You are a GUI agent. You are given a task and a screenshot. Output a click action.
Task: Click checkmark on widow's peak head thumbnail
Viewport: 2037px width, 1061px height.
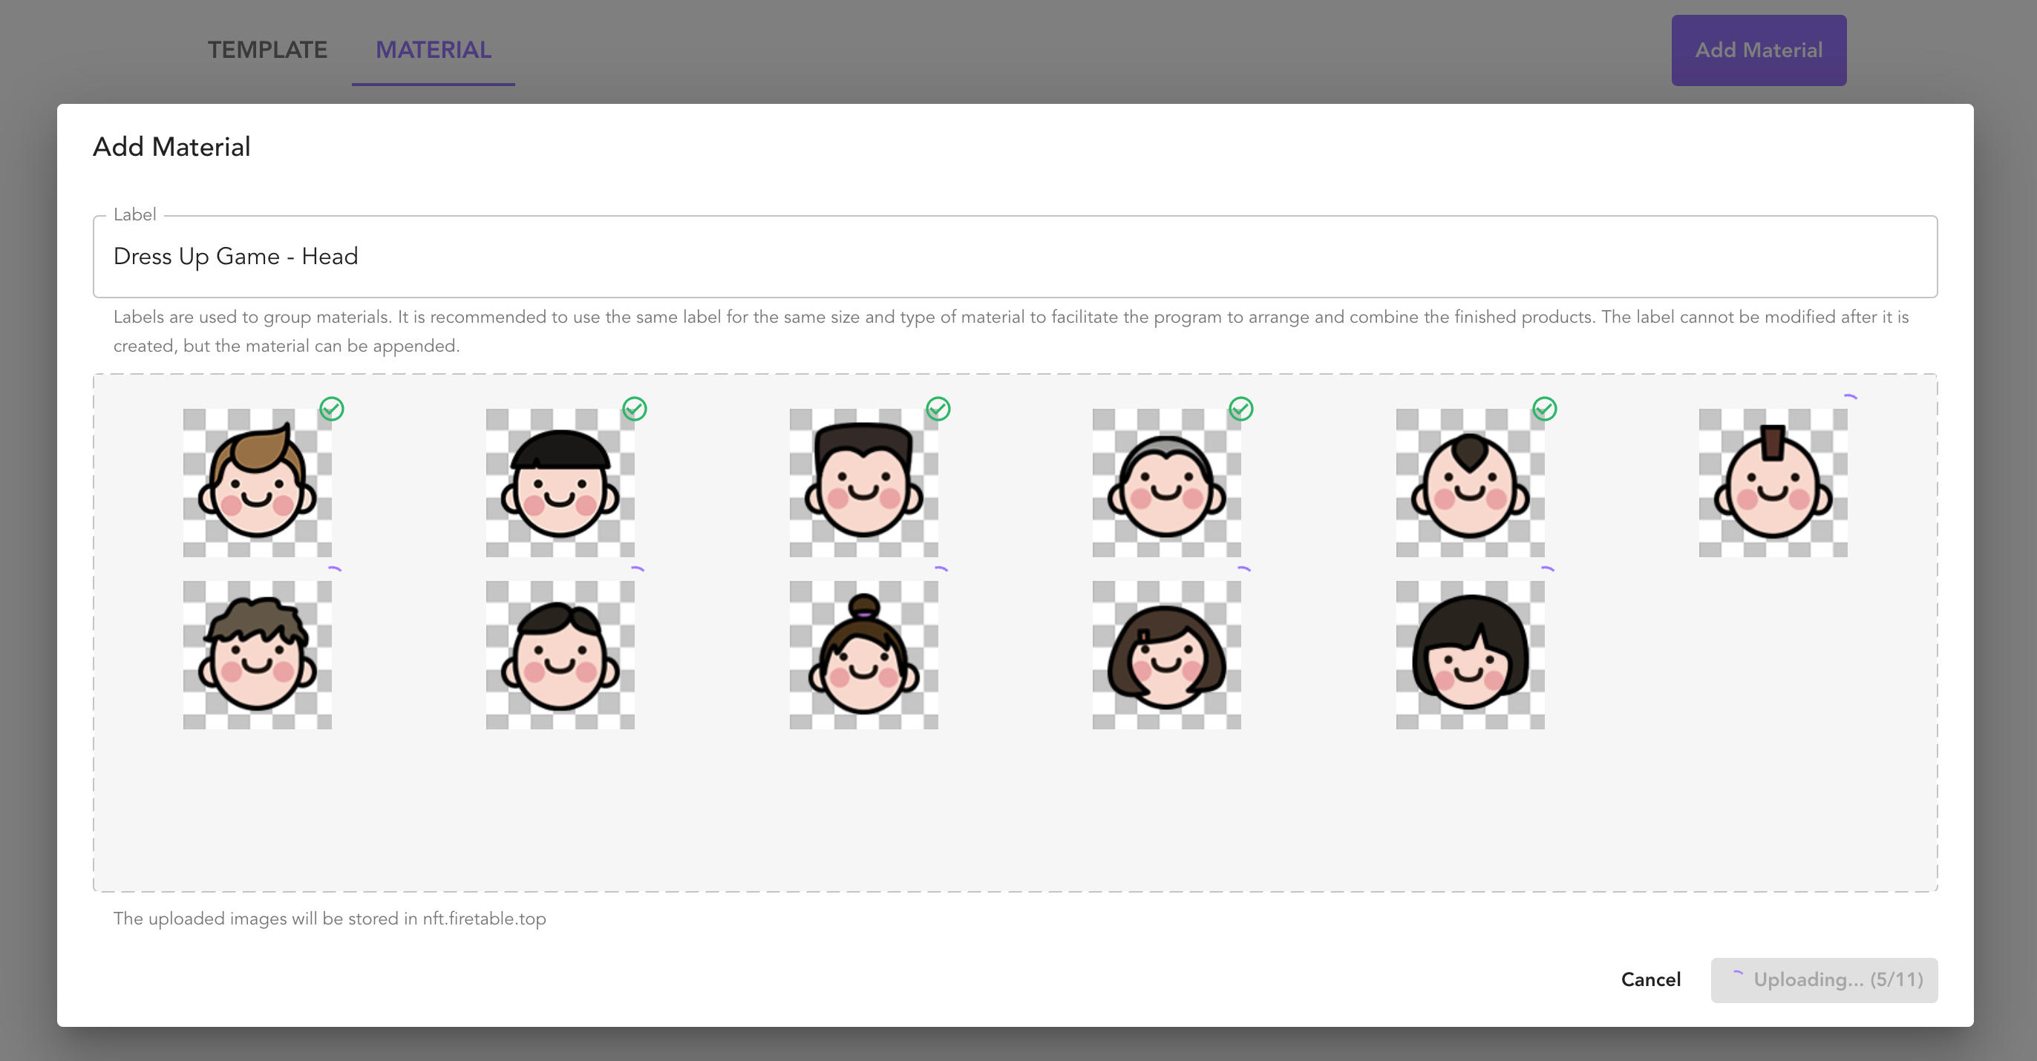pos(1544,409)
